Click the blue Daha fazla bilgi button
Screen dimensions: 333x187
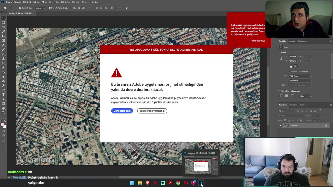click(x=122, y=111)
